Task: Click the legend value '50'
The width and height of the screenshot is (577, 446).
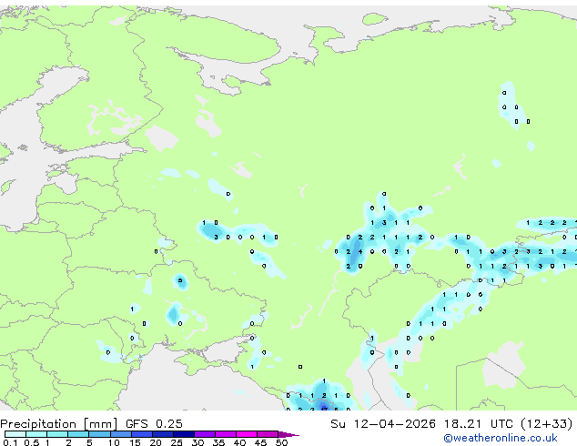Action: pyautogui.click(x=281, y=442)
